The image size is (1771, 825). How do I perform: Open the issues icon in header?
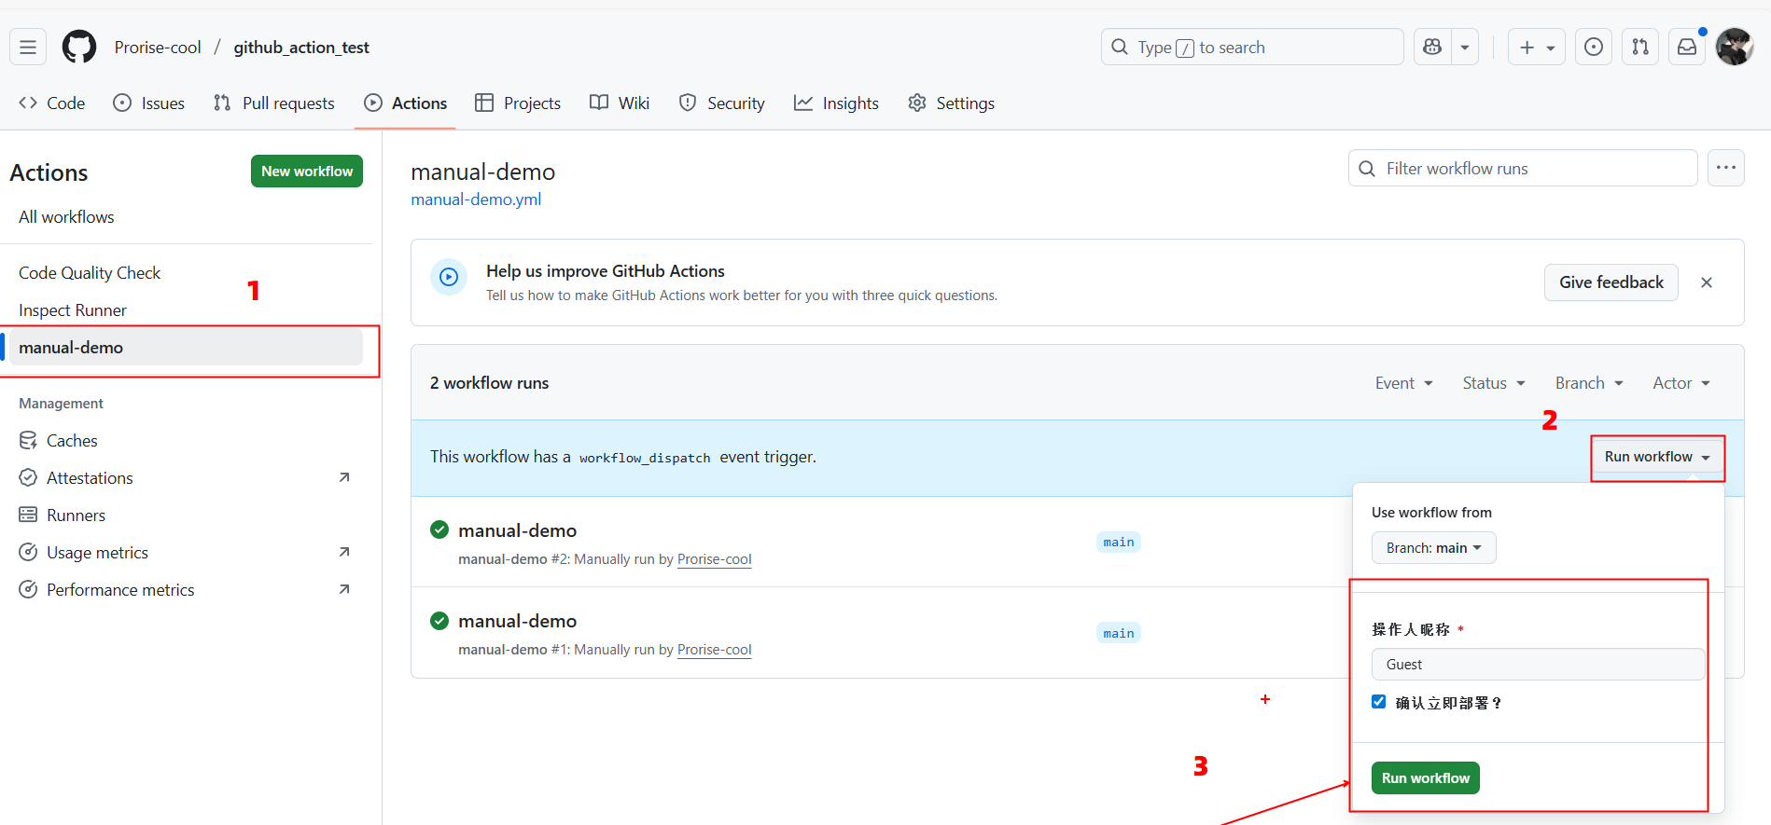click(x=1594, y=48)
